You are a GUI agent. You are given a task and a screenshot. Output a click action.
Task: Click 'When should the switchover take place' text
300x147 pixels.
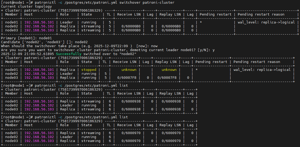tap(40, 46)
